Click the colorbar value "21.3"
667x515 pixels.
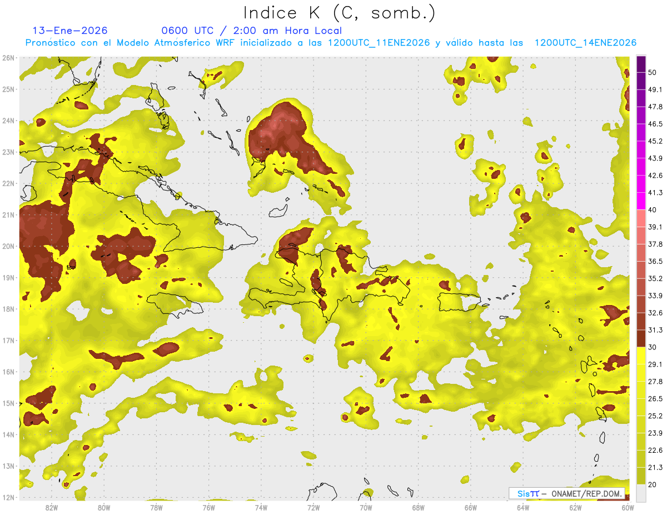click(655, 468)
